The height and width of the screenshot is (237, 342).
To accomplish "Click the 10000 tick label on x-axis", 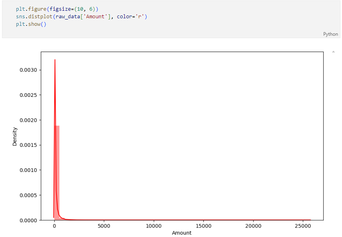I will 154,226.
